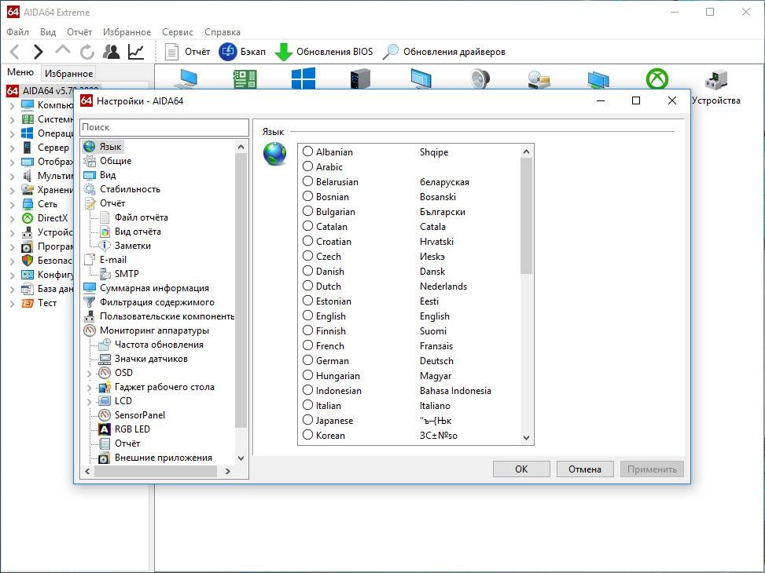The height and width of the screenshot is (573, 765).
Task: Expand the OSD settings node
Action: [89, 374]
